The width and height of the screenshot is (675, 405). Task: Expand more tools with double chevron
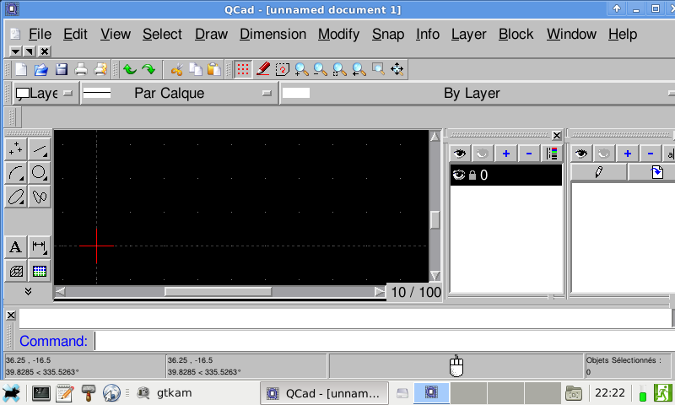[28, 291]
